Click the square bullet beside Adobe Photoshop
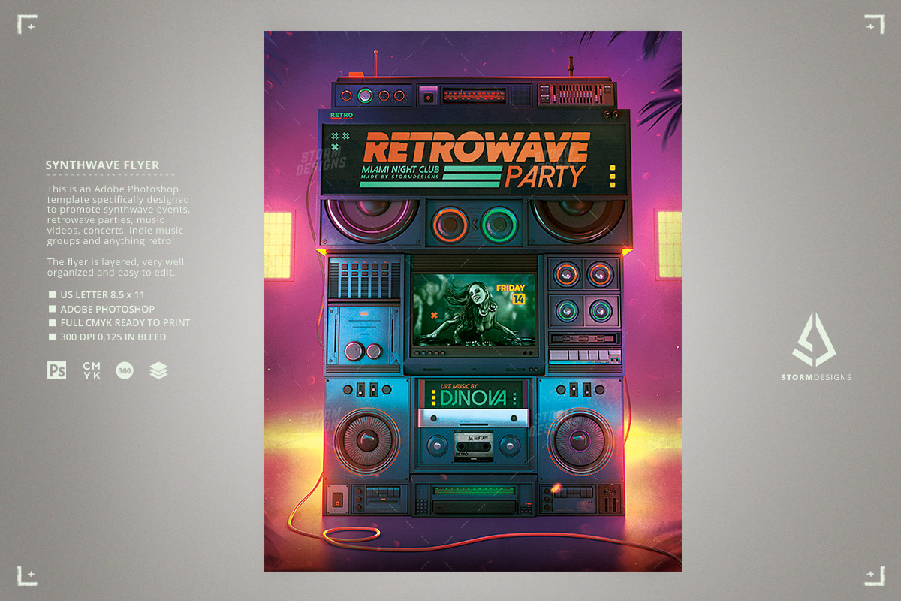This screenshot has height=601, width=901. (x=53, y=309)
